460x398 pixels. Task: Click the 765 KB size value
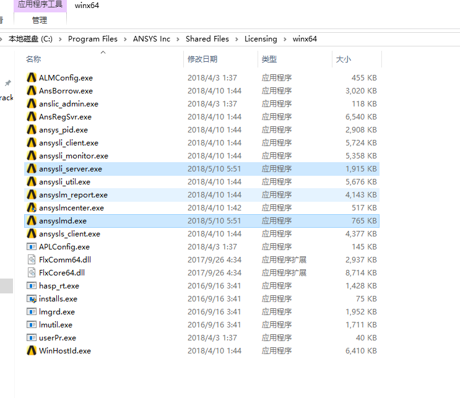point(364,221)
